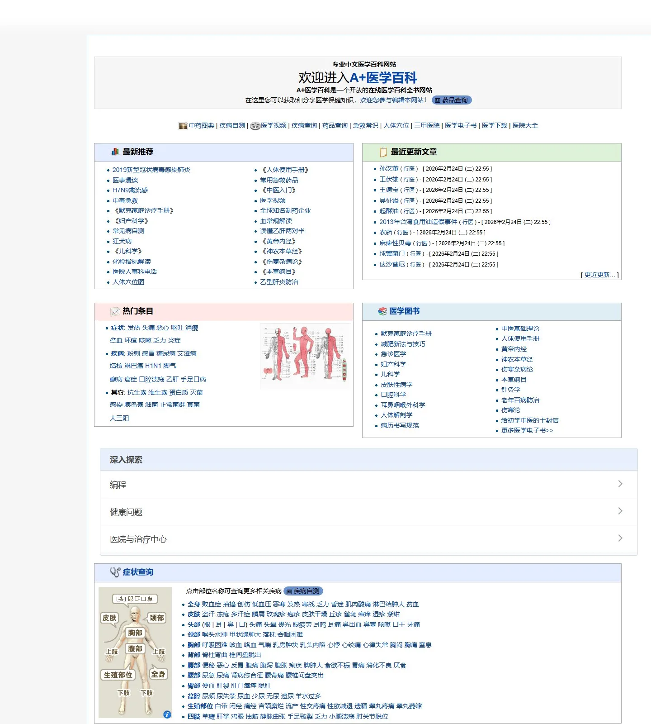Click the 医学视频 film reel icon
The height and width of the screenshot is (724, 651).
click(255, 126)
